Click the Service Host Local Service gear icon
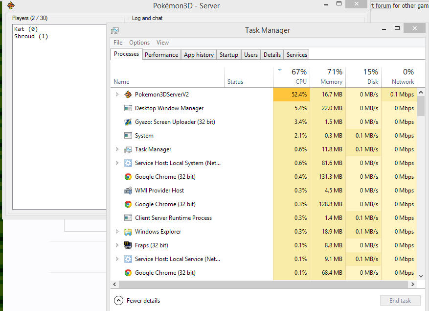Screen dimensions: 429x311 128,259
